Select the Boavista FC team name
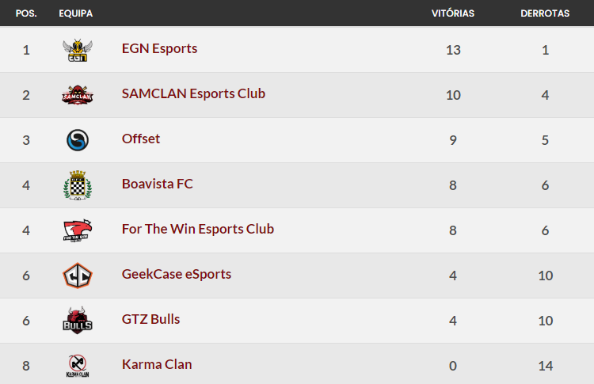This screenshot has width=594, height=384. click(x=158, y=184)
